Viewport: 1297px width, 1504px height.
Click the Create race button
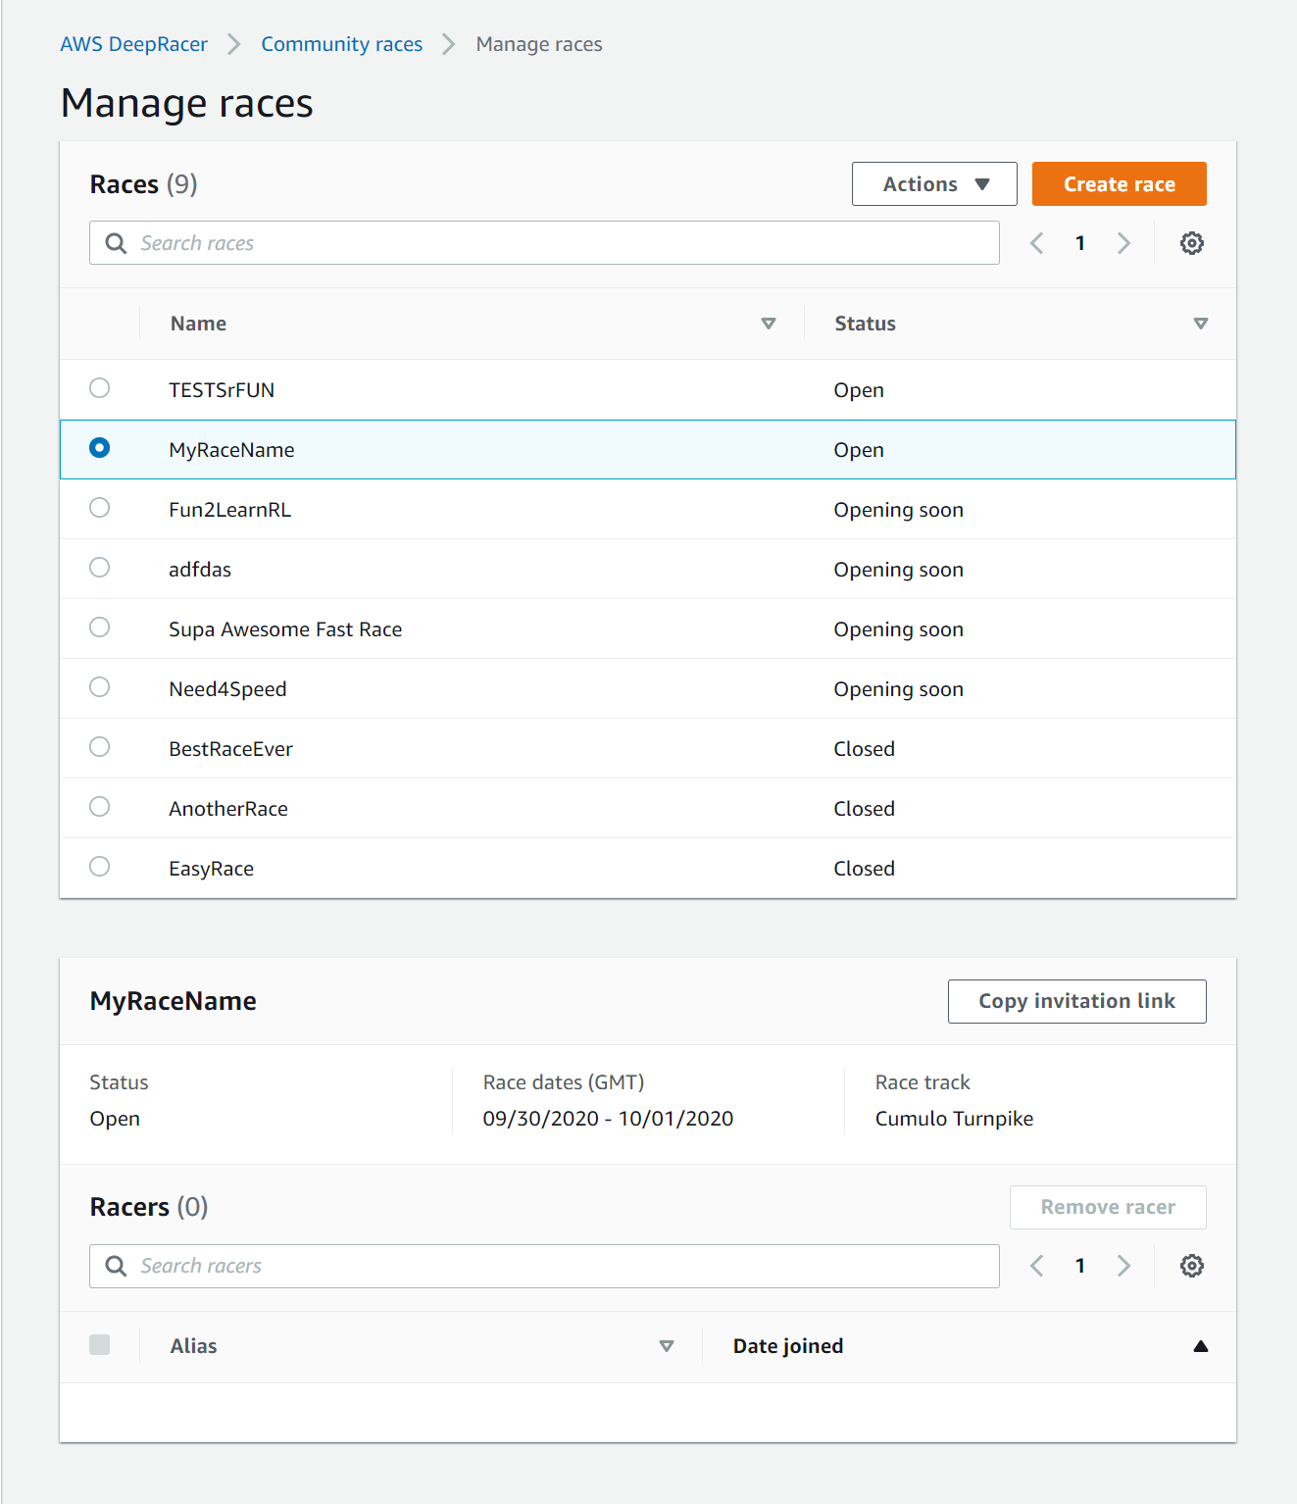[1119, 183]
